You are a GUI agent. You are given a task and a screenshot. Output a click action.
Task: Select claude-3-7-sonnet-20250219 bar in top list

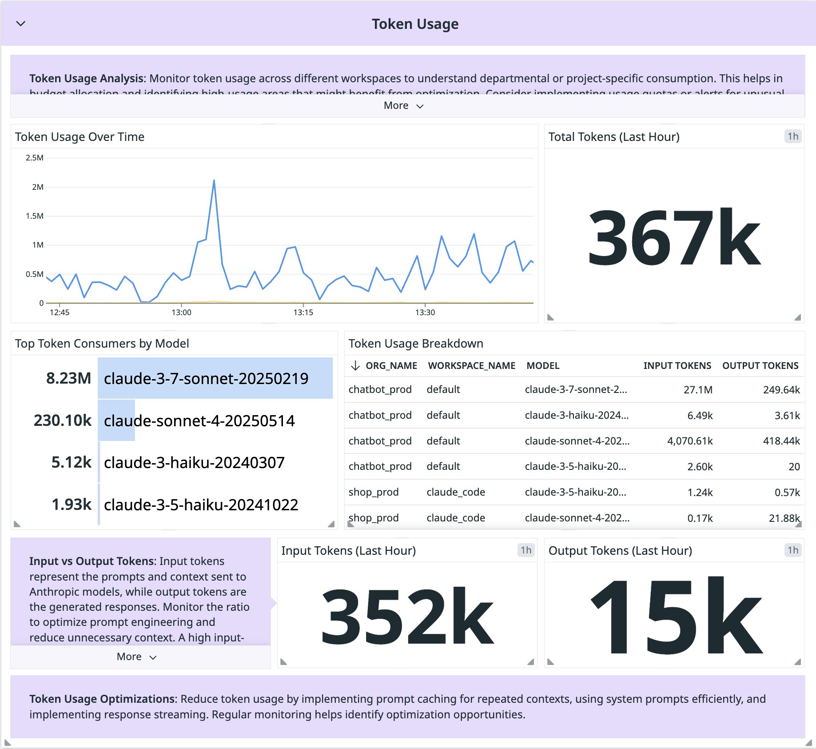click(215, 378)
